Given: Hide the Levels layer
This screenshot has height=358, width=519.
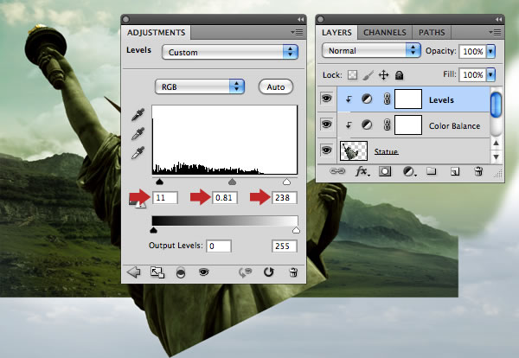Looking at the screenshot, I should (x=327, y=99).
